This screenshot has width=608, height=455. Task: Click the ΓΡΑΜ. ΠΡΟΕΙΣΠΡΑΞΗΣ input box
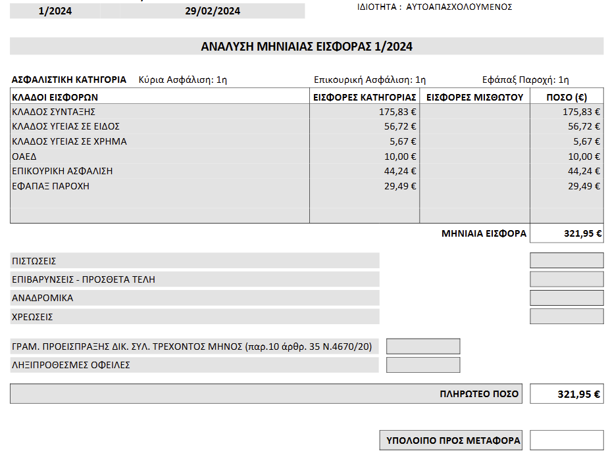pos(423,347)
